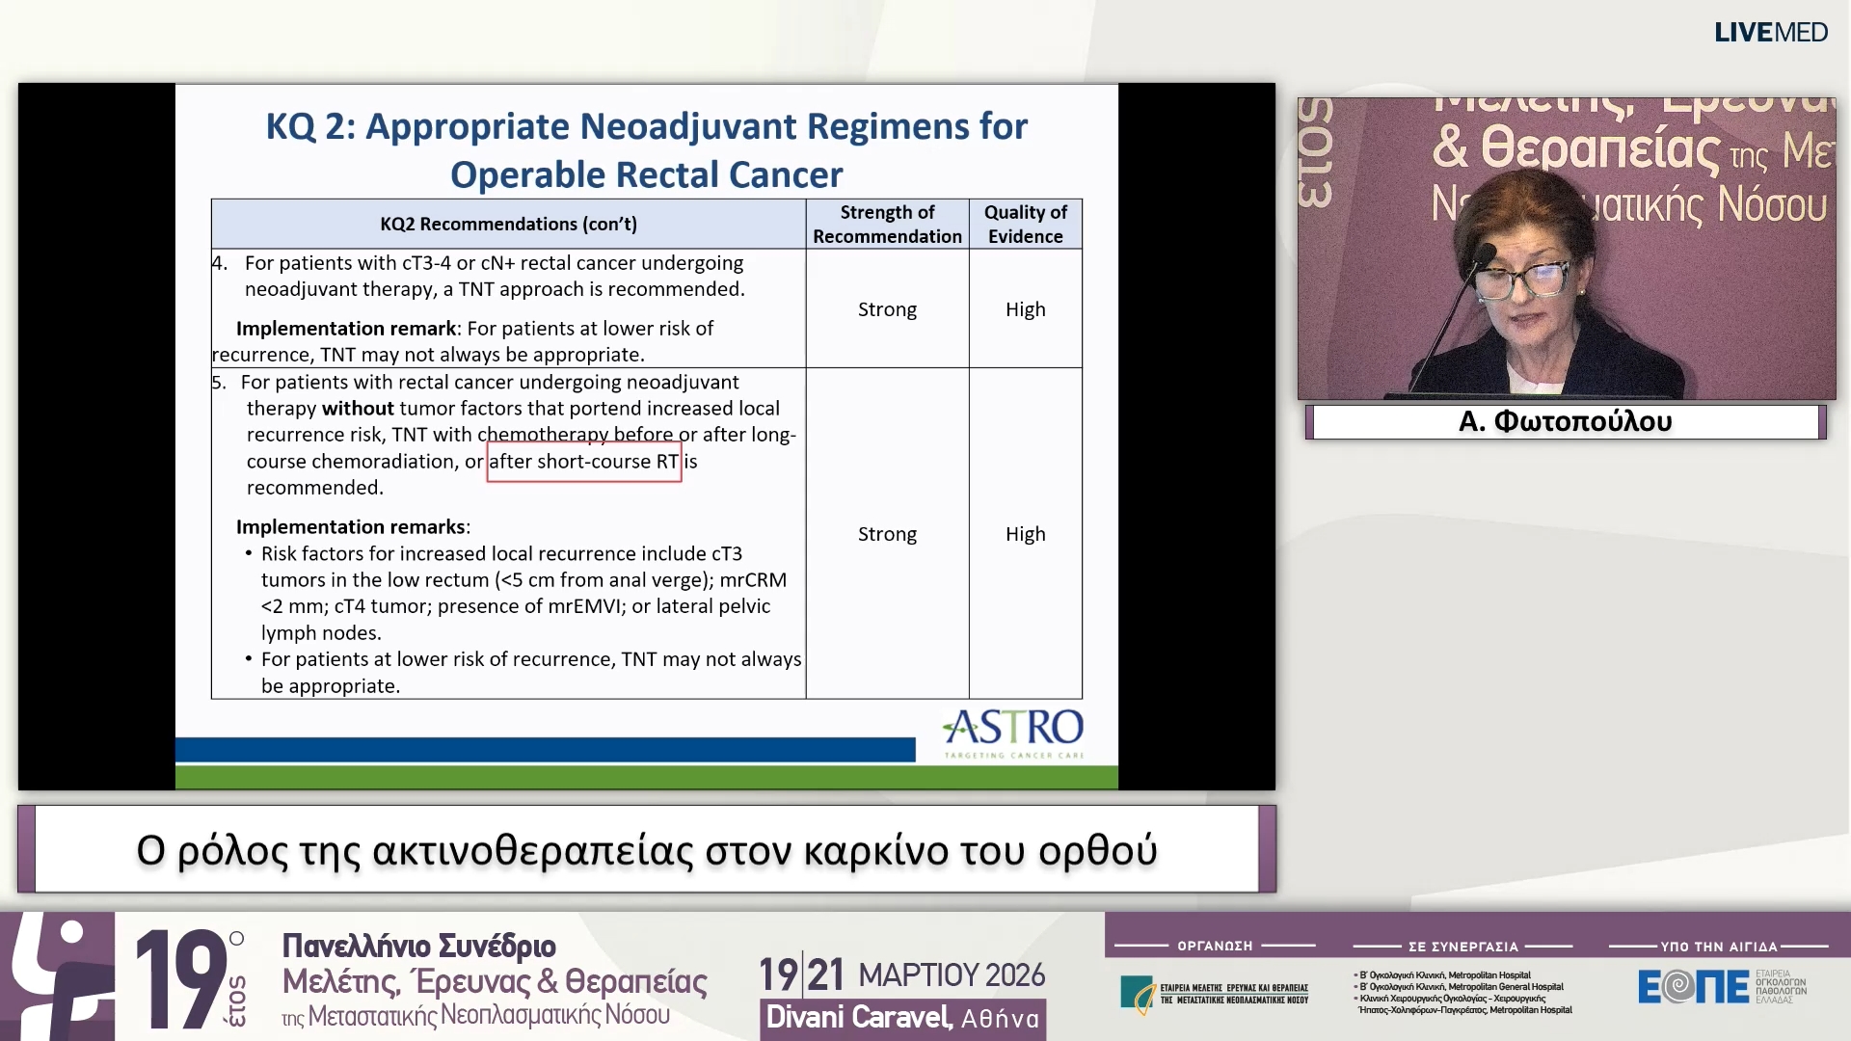Click the talk title banner about ακτινοθεραπείας
The width and height of the screenshot is (1851, 1041).
pos(647,849)
